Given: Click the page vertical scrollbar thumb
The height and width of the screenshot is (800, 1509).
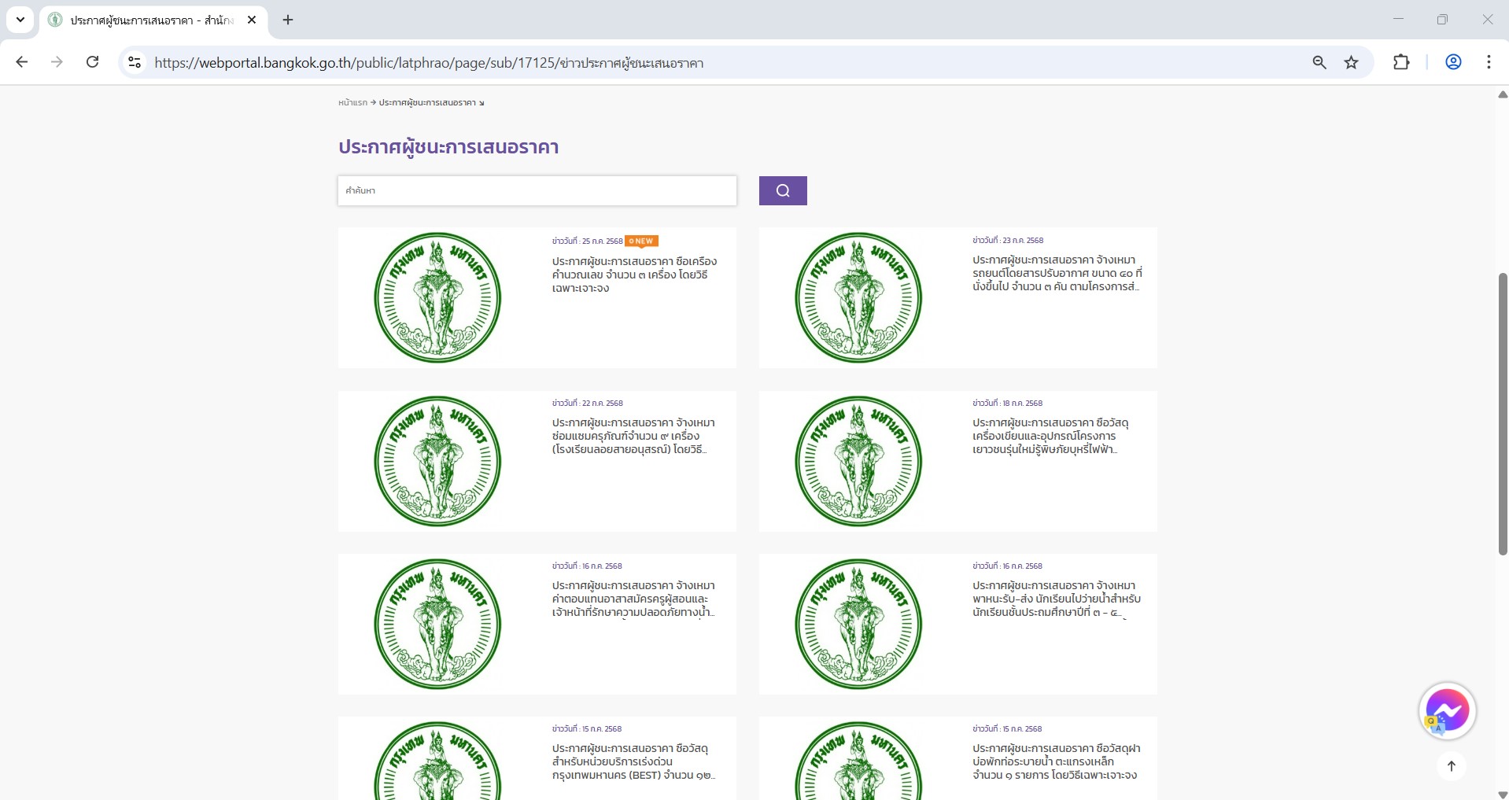Looking at the screenshot, I should (x=1503, y=414).
